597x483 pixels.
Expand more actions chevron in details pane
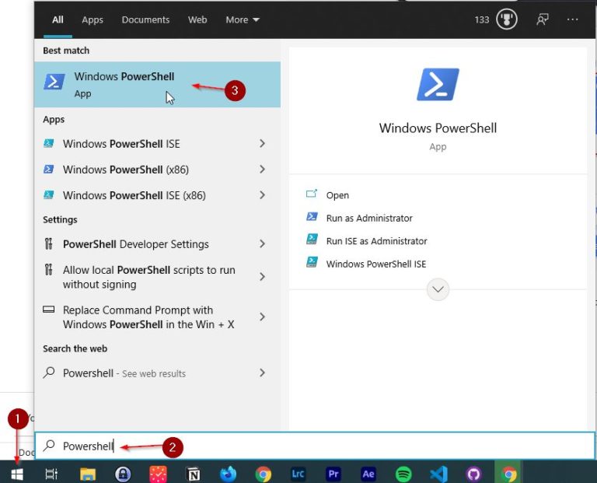[438, 289]
